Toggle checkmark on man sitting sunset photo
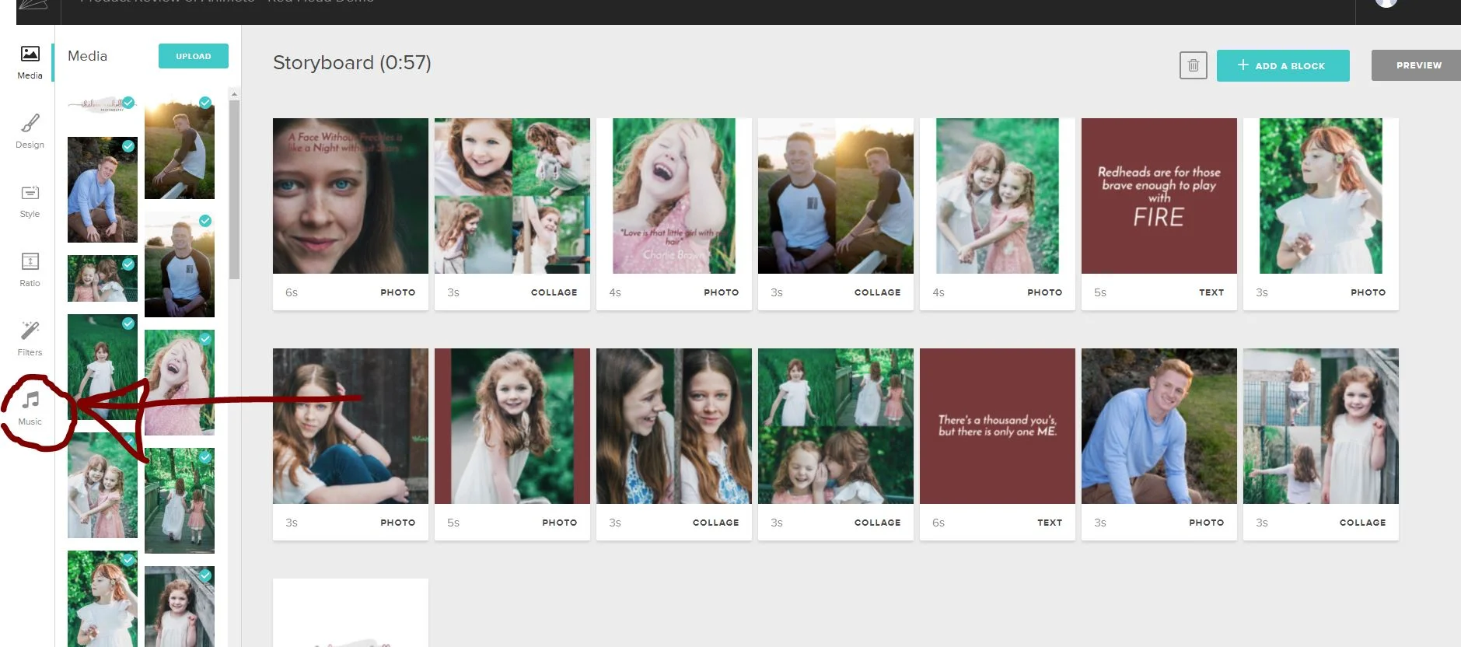 [205, 103]
